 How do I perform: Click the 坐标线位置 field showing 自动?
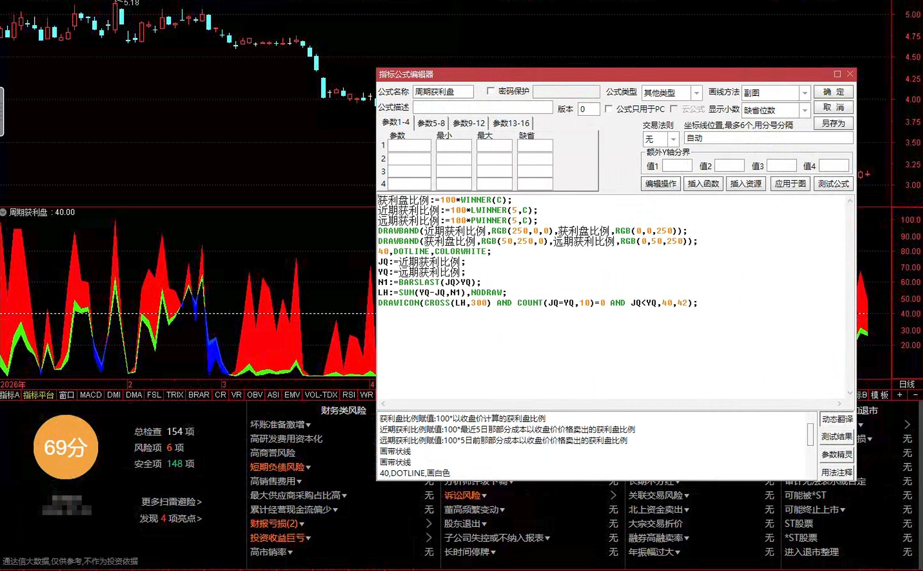pyautogui.click(x=769, y=138)
